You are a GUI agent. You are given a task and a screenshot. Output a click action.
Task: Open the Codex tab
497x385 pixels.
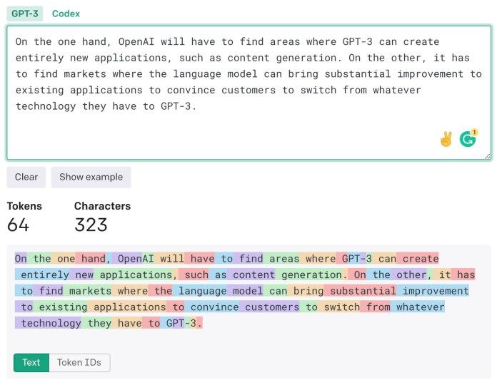(x=66, y=14)
